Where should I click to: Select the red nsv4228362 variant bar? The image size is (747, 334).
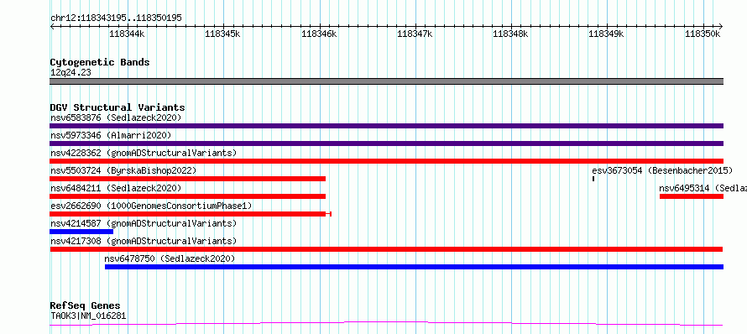[x=386, y=161]
